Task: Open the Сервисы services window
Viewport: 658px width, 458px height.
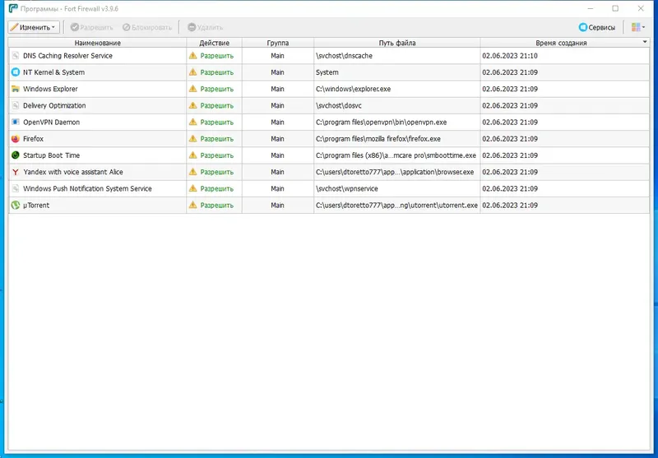Action: 597,27
